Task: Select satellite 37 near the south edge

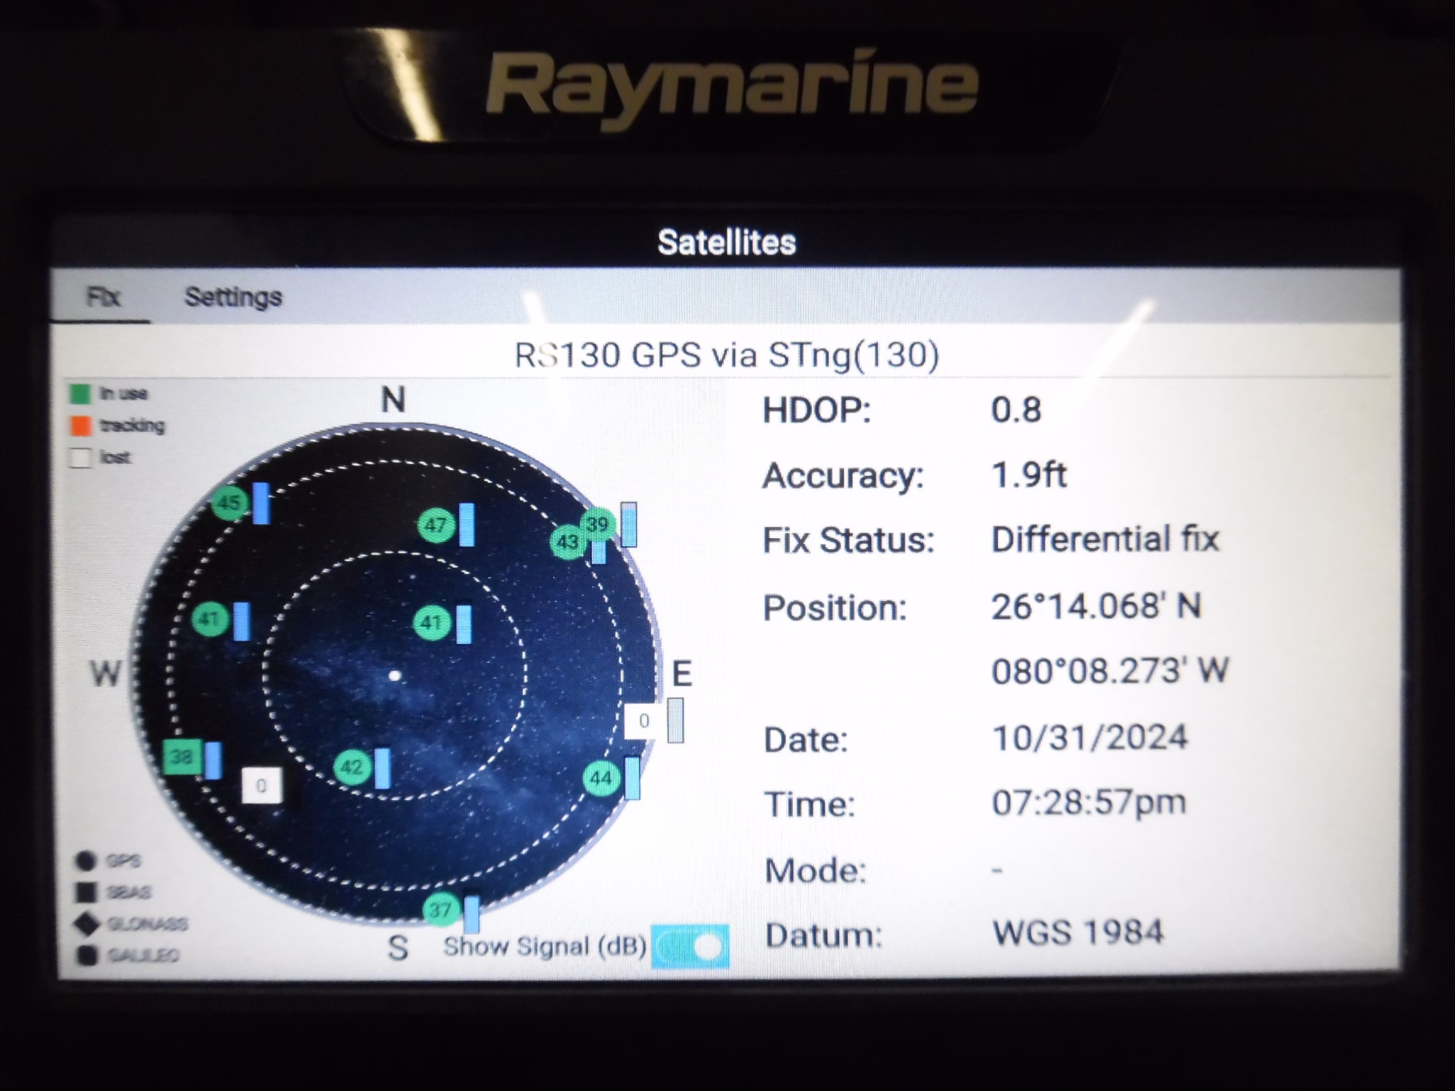Action: [x=441, y=910]
